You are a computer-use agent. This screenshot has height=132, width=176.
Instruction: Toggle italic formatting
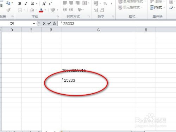[26, 4]
